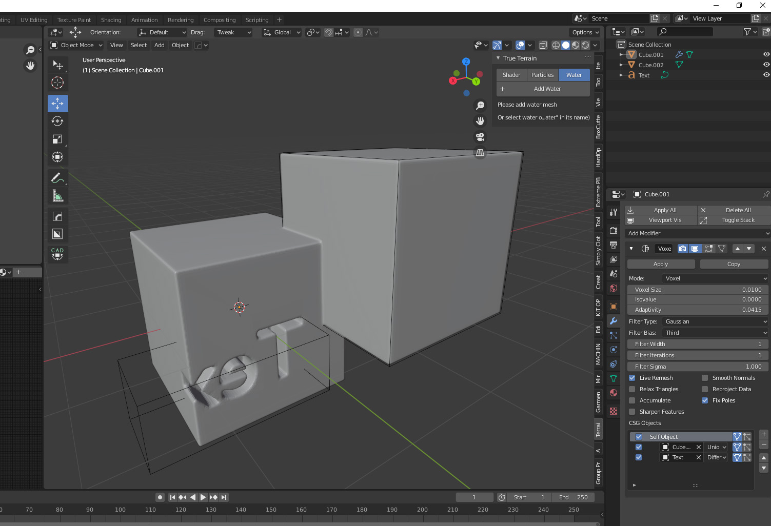
Task: Open the Add menu in viewport header
Action: point(160,45)
